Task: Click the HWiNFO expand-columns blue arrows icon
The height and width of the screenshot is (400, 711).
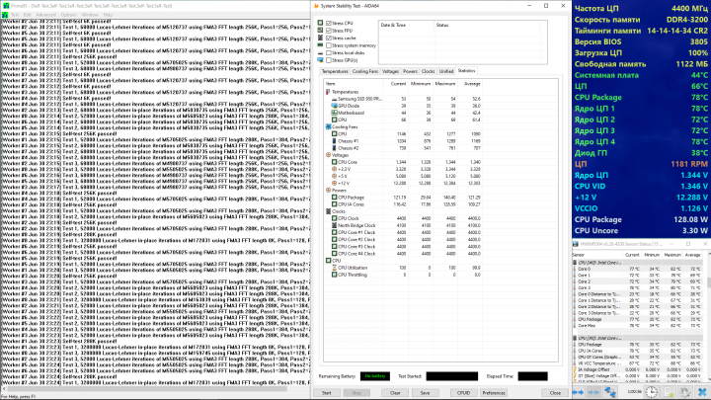Action: coord(578,392)
